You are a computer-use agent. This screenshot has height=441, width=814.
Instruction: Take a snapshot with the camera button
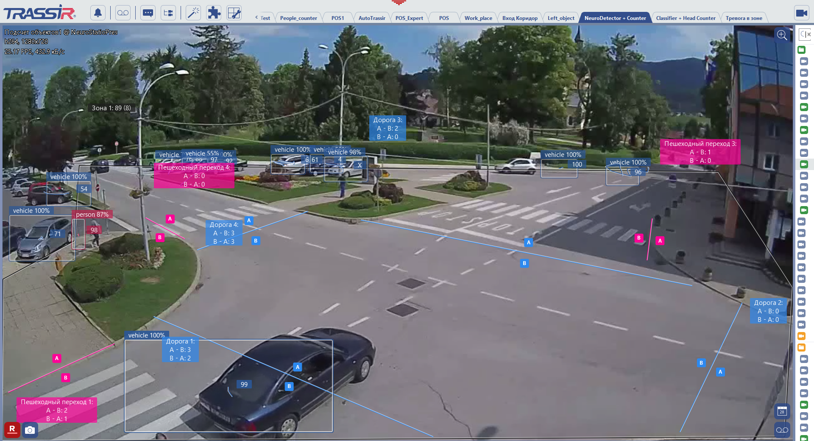pyautogui.click(x=30, y=430)
